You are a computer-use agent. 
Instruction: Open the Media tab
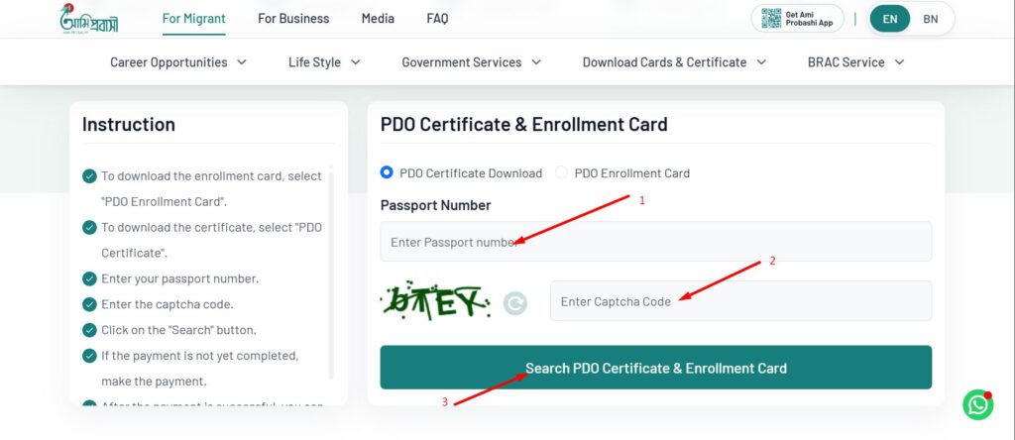[378, 19]
